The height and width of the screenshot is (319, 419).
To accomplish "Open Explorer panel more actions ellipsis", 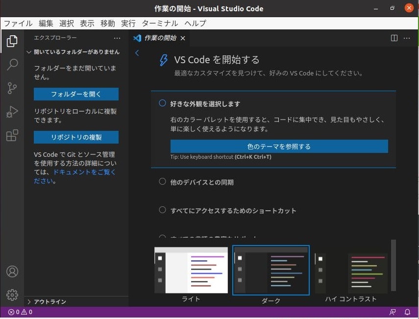I will click(117, 38).
